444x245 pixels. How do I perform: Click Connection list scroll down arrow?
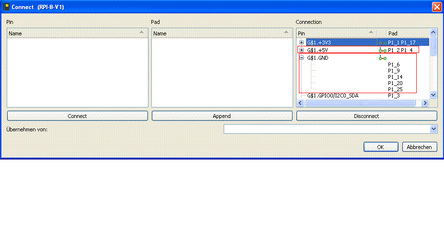click(x=433, y=95)
